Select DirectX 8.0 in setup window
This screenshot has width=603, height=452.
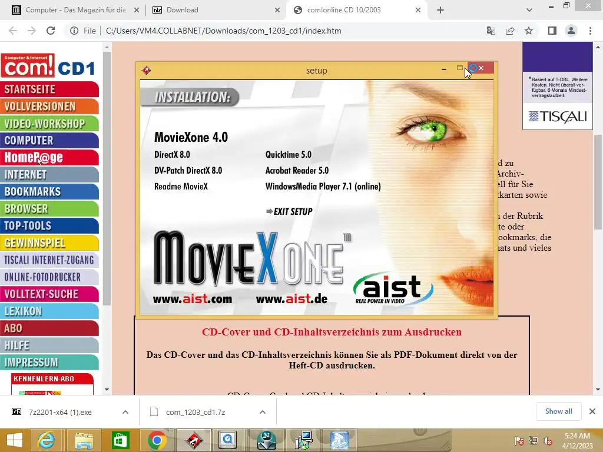[172, 155]
